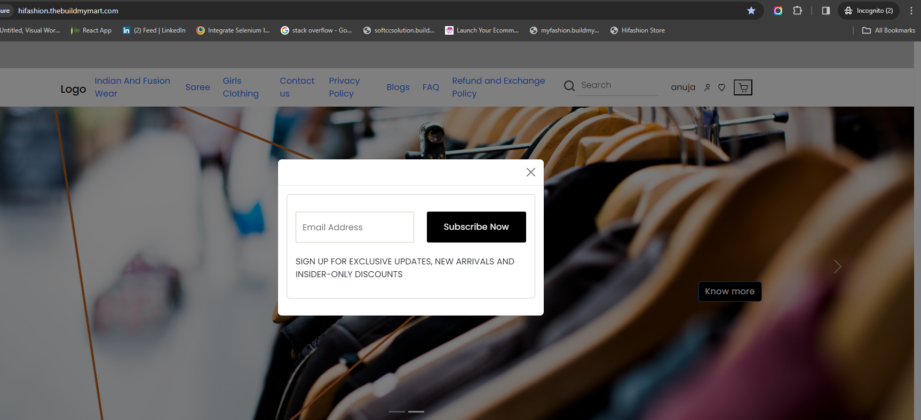Go to the Contact us page
This screenshot has width=921, height=420.
(297, 87)
